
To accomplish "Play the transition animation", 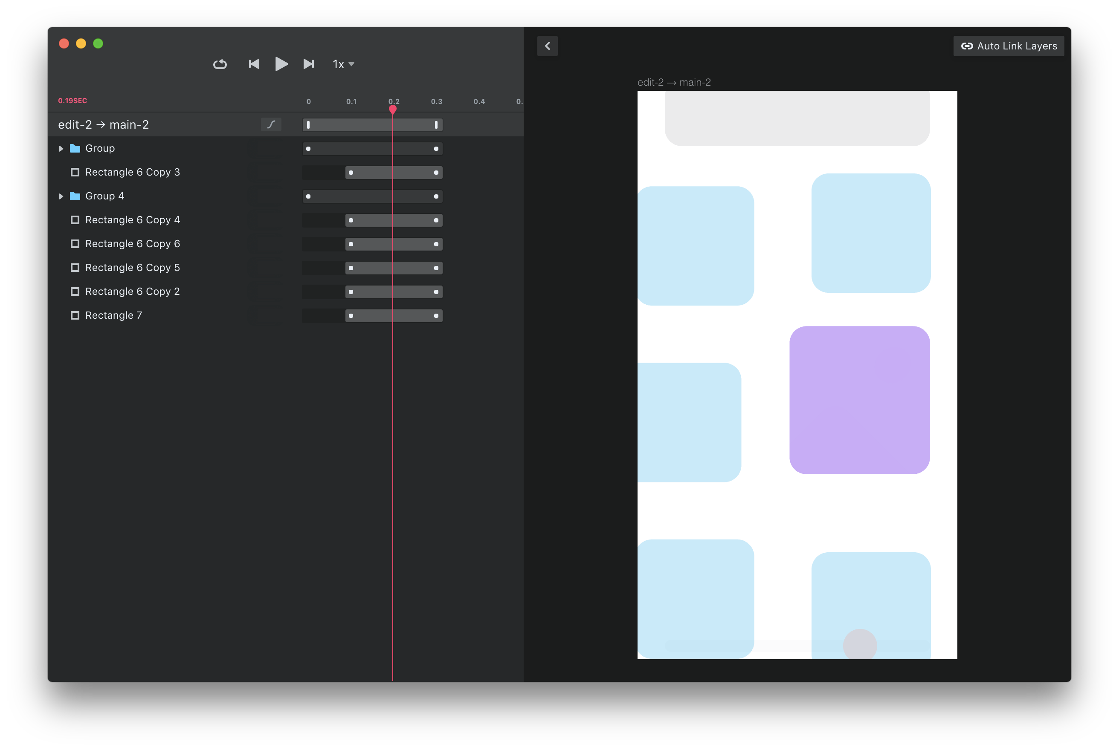I will point(281,64).
